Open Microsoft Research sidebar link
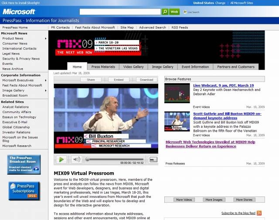The width and height of the screenshot is (279, 220). coord(17,146)
